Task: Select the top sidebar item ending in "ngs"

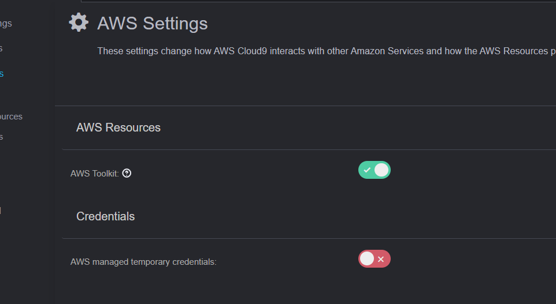Action: [x=5, y=24]
